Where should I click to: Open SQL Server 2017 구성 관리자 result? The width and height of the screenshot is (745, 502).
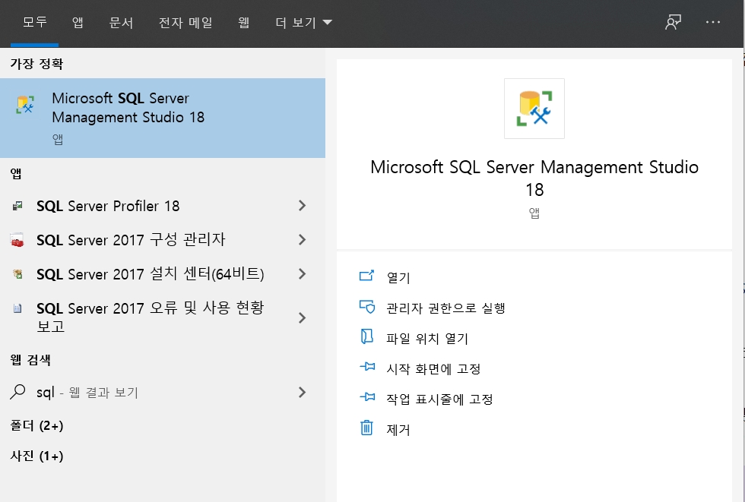coord(163,240)
